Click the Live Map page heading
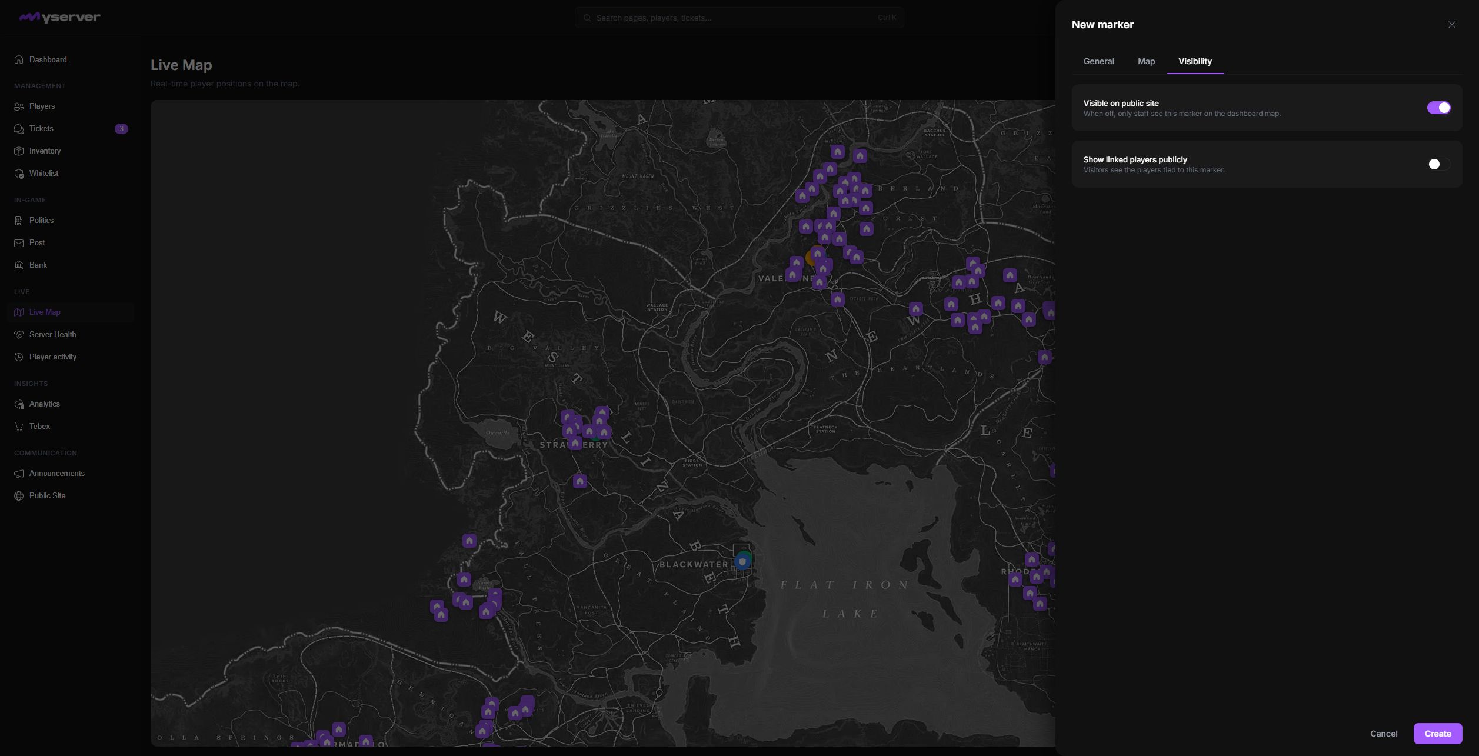 (x=181, y=65)
